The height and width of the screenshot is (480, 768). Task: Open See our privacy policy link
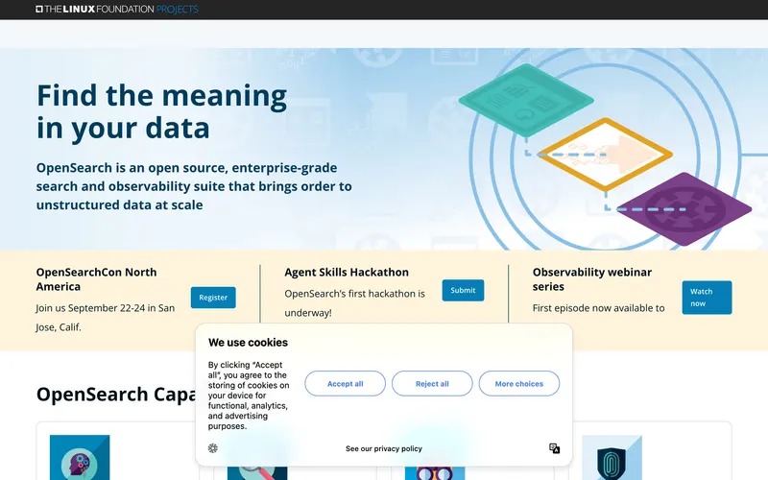click(383, 448)
